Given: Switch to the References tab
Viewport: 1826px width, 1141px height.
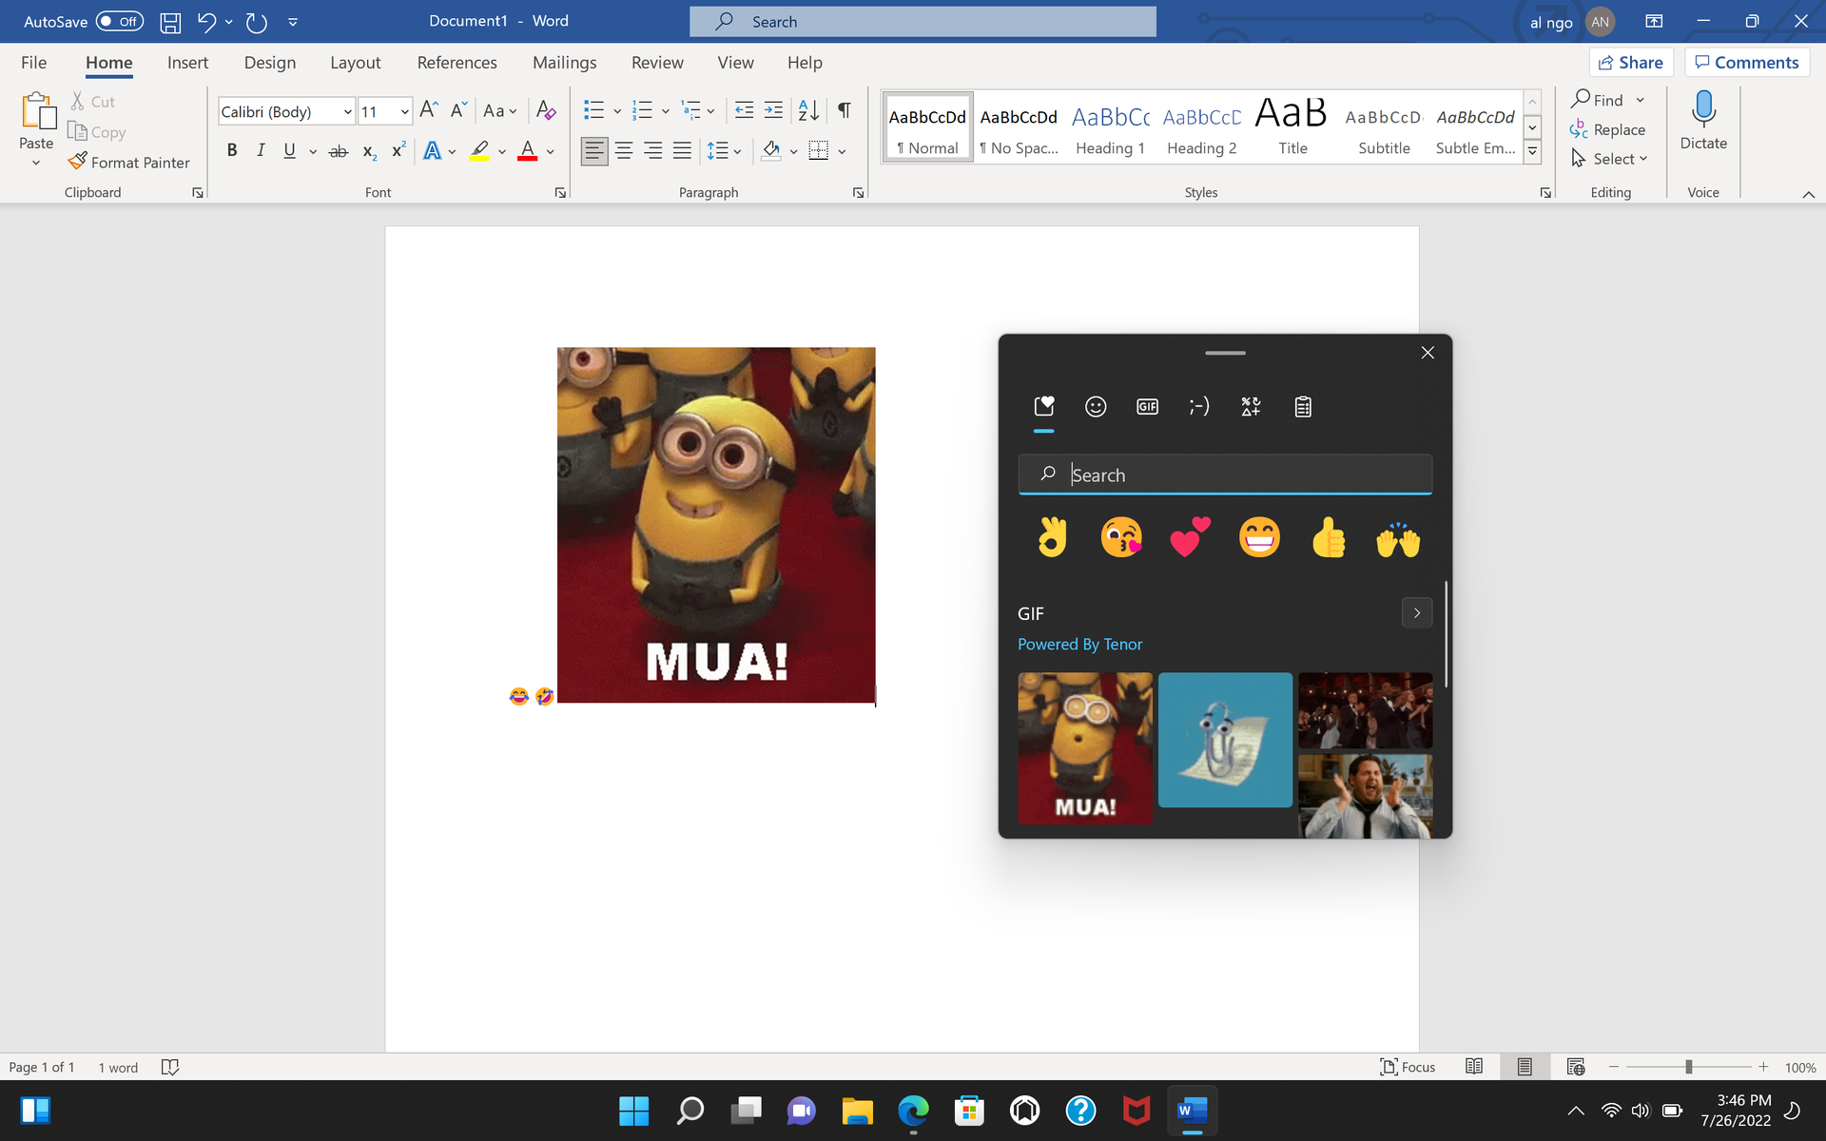Looking at the screenshot, I should click(456, 63).
